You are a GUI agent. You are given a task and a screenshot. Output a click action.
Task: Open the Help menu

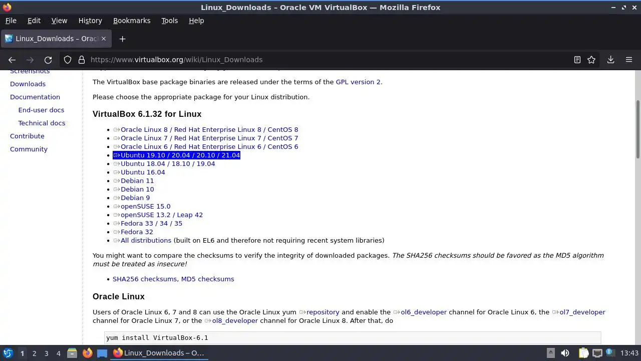click(196, 21)
